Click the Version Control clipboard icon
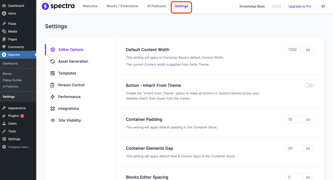Screen dimensions: 333x180 click(52, 85)
